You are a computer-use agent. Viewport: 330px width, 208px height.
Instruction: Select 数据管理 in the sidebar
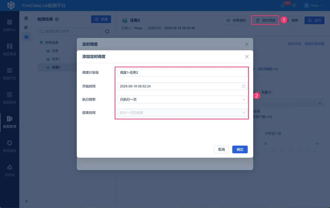pyautogui.click(x=10, y=122)
